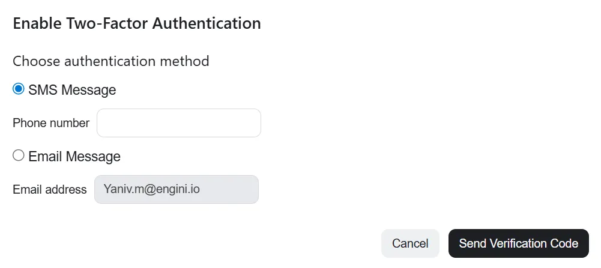Select the Email Message radio button
Viewport: 601px width, 268px height.
coord(19,155)
